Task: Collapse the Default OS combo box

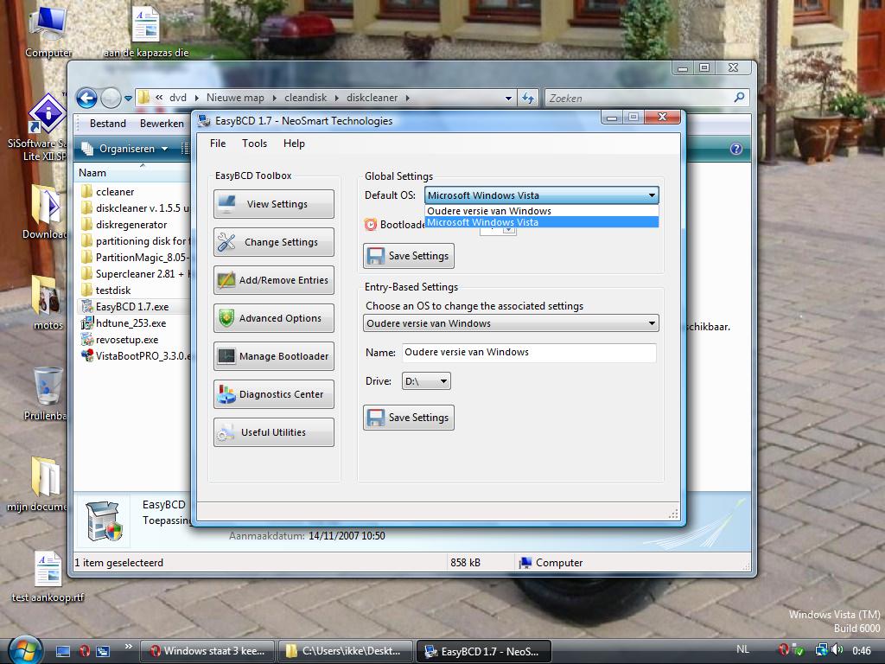Action: [x=652, y=195]
